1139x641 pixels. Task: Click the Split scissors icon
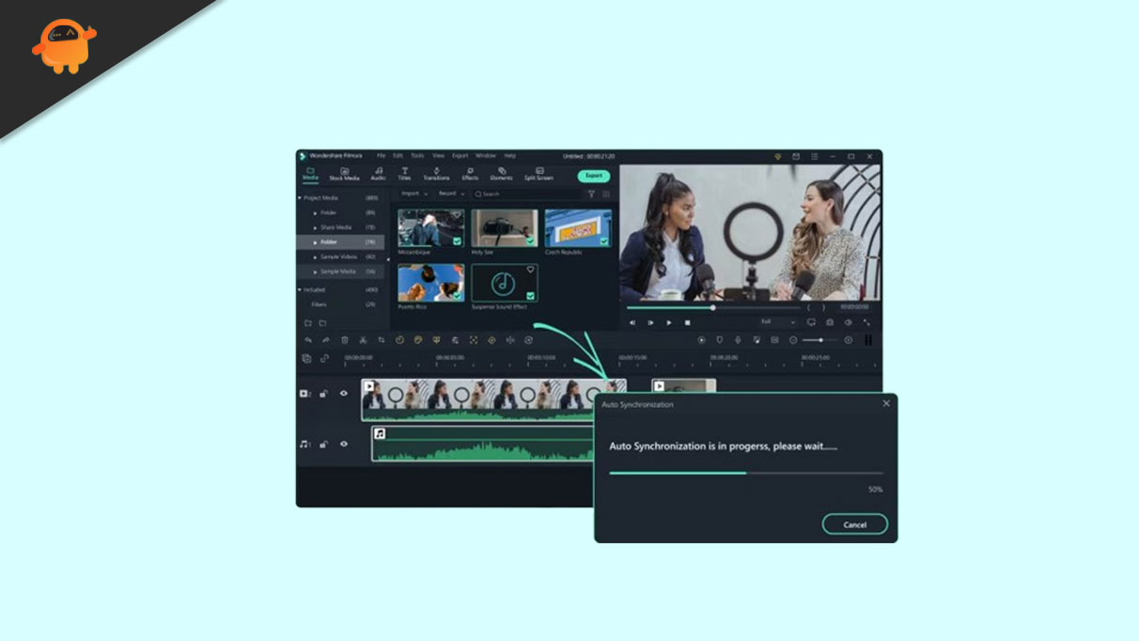363,340
